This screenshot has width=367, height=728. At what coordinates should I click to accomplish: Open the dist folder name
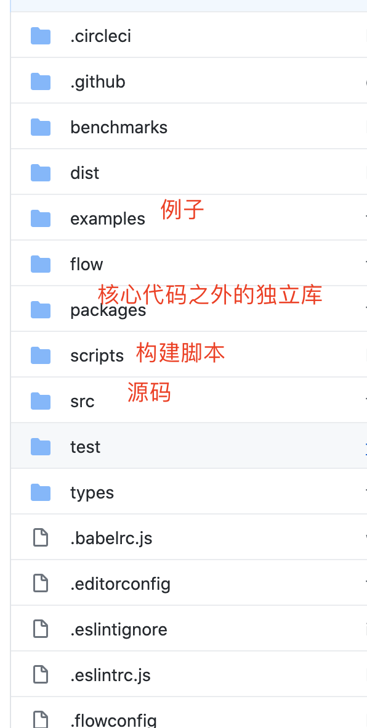coord(84,173)
